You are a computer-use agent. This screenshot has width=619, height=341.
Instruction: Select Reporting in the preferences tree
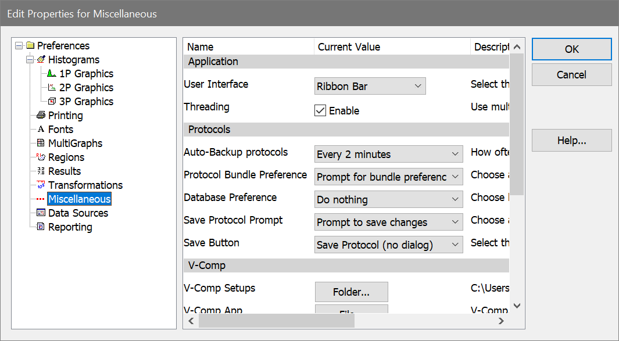[x=70, y=227]
